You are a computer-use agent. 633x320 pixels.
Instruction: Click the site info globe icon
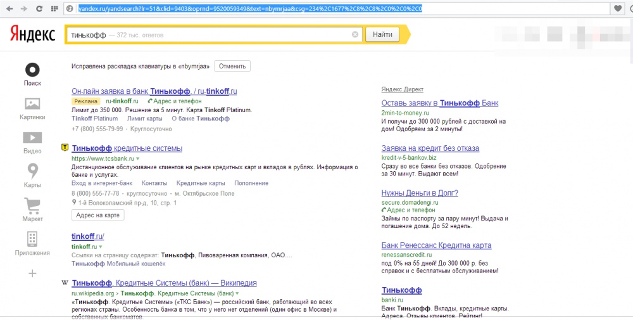click(70, 8)
